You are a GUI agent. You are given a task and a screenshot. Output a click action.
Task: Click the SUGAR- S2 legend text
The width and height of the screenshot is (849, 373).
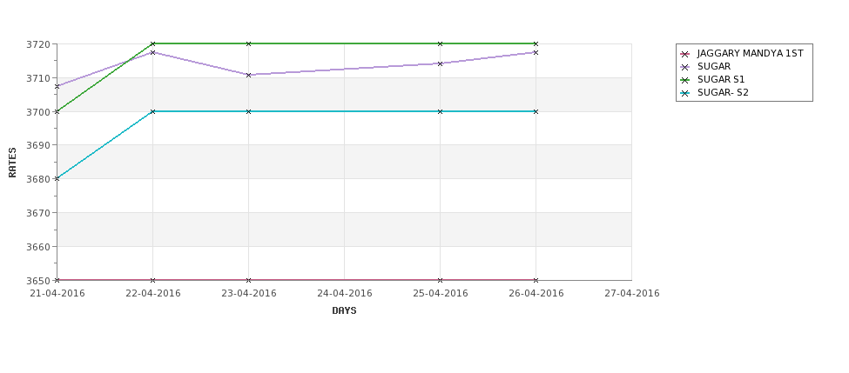[x=723, y=92]
